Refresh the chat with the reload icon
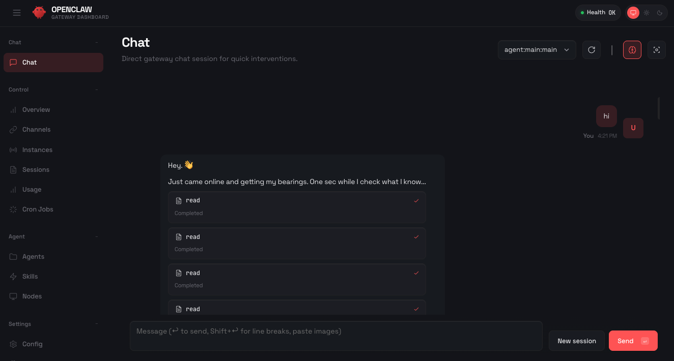 click(592, 50)
